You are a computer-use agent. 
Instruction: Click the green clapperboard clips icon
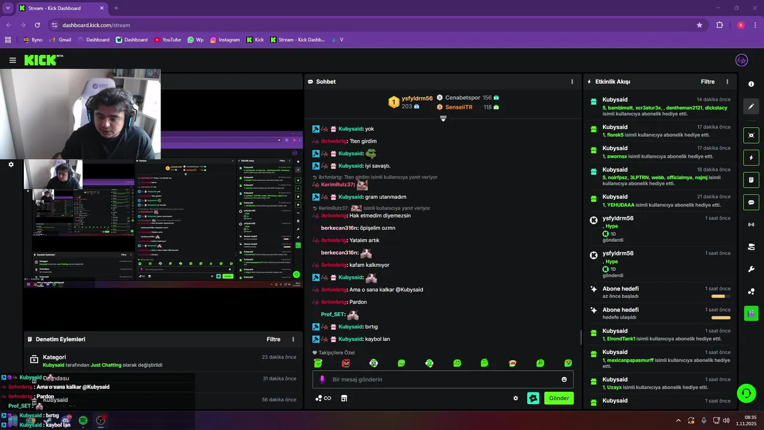pos(751,314)
